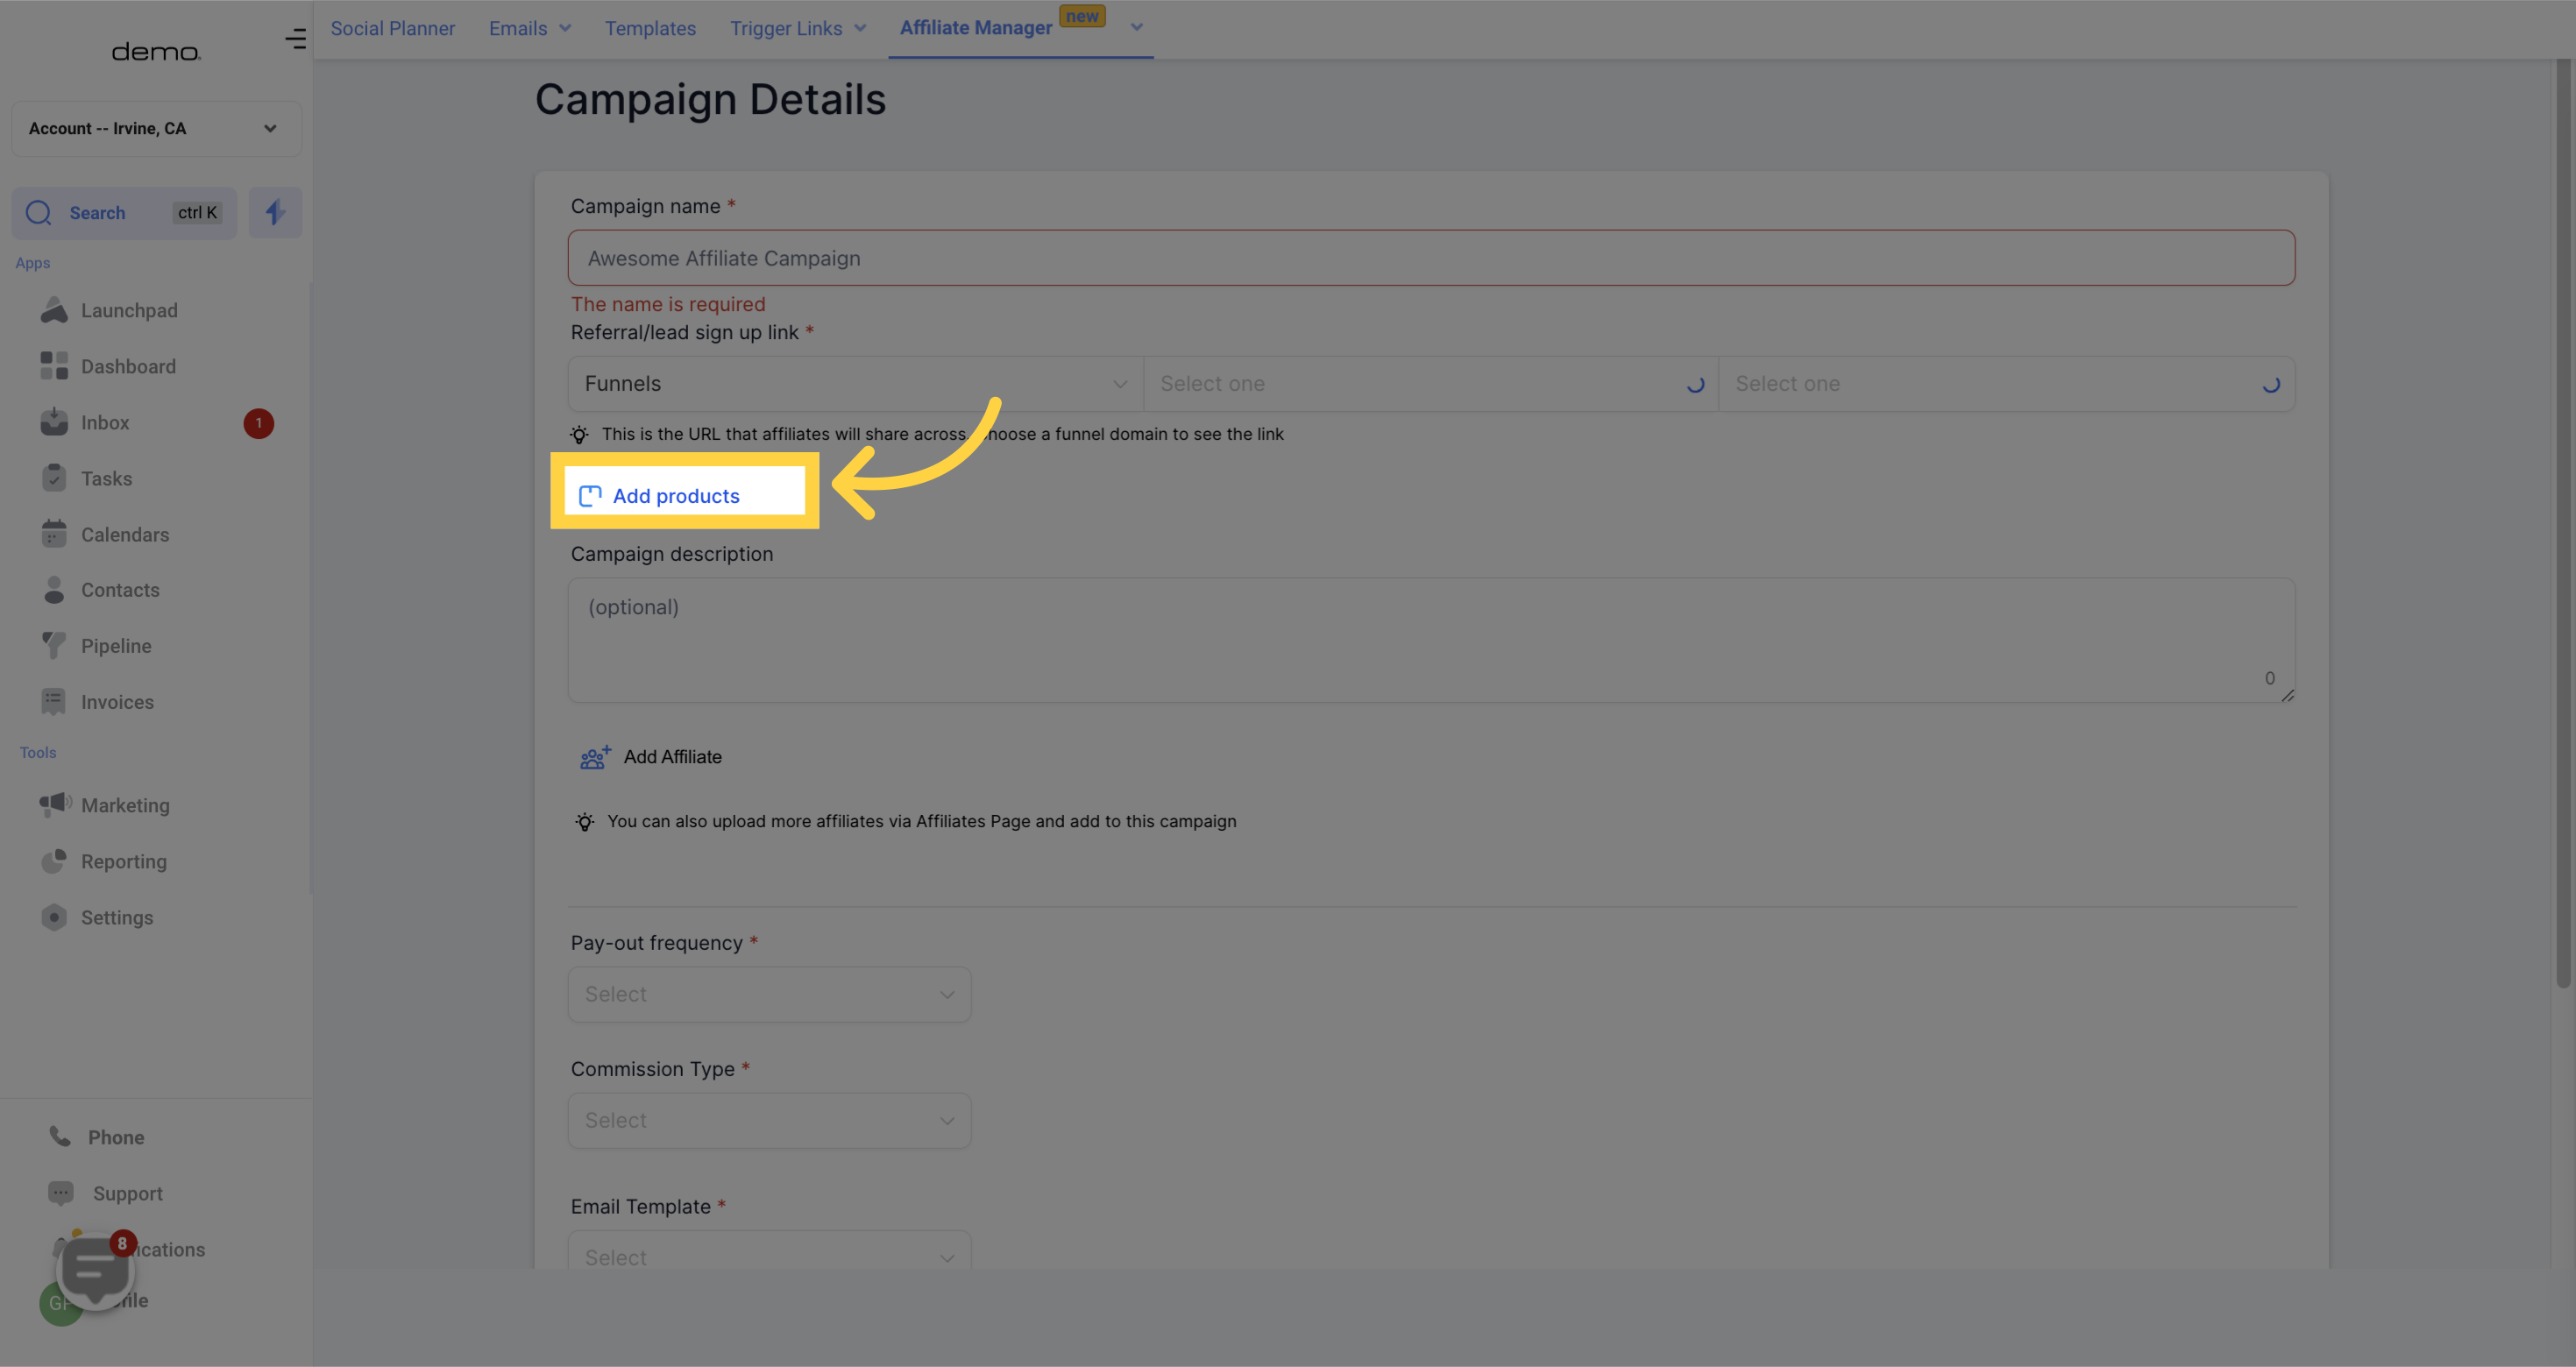Open the Commission Type dropdown
The image size is (2576, 1367).
pos(769,1120)
